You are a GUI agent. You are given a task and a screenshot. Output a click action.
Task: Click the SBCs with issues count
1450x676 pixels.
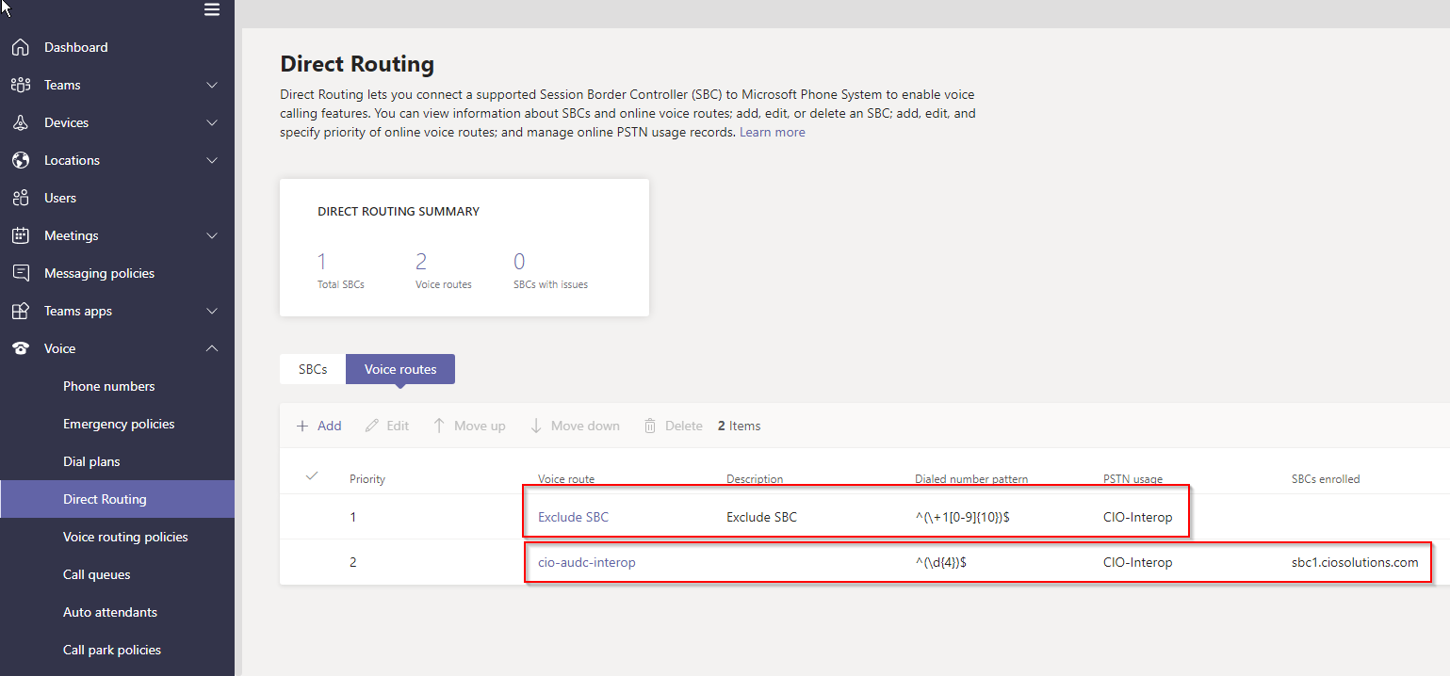coord(519,261)
